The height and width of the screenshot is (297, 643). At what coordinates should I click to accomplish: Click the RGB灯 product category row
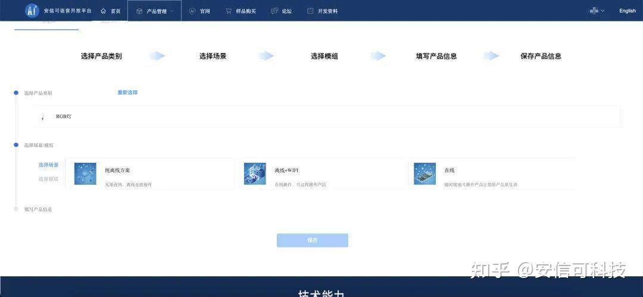[327, 116]
